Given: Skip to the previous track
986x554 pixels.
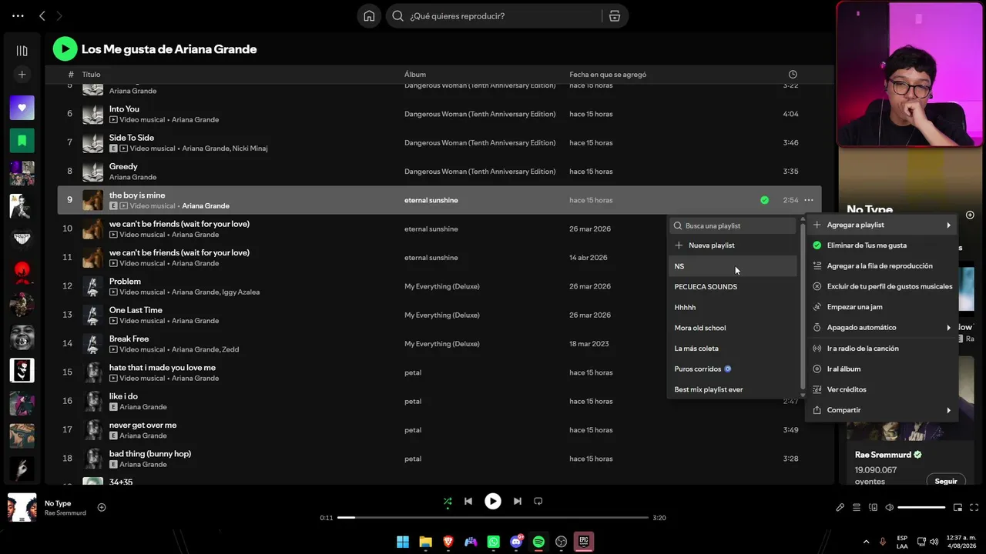Looking at the screenshot, I should coord(468,501).
